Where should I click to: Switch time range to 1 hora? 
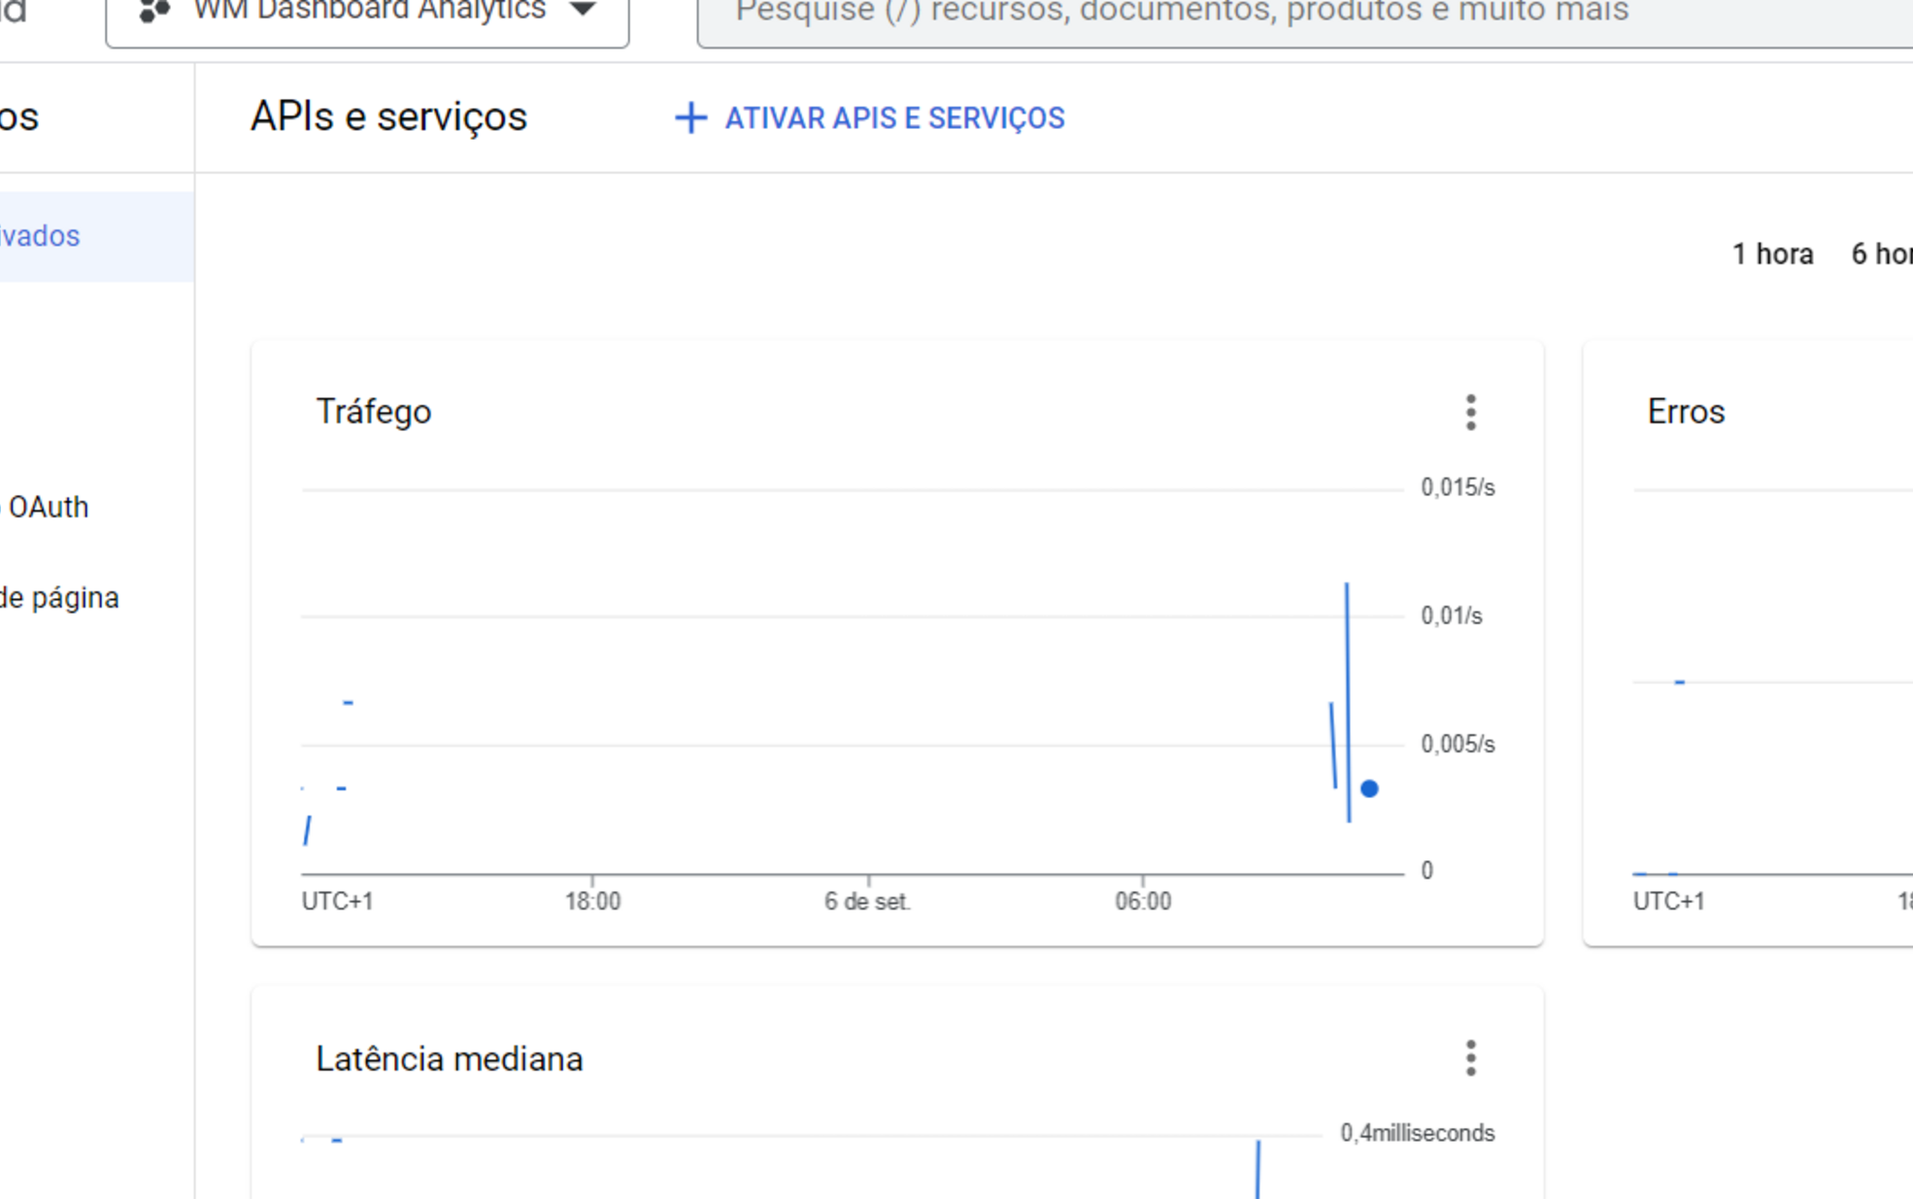(1772, 254)
